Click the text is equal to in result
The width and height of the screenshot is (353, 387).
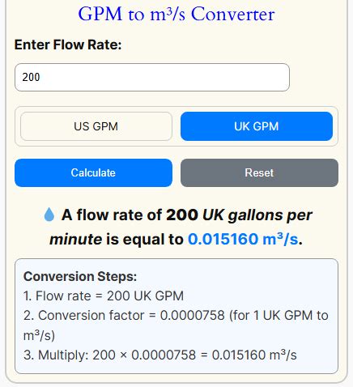point(145,240)
